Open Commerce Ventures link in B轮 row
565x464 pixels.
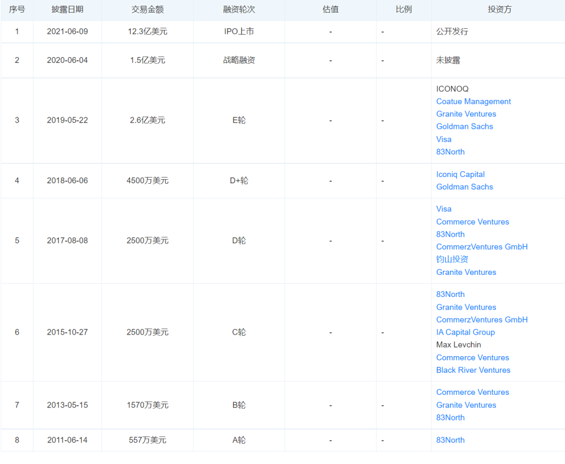coord(472,392)
